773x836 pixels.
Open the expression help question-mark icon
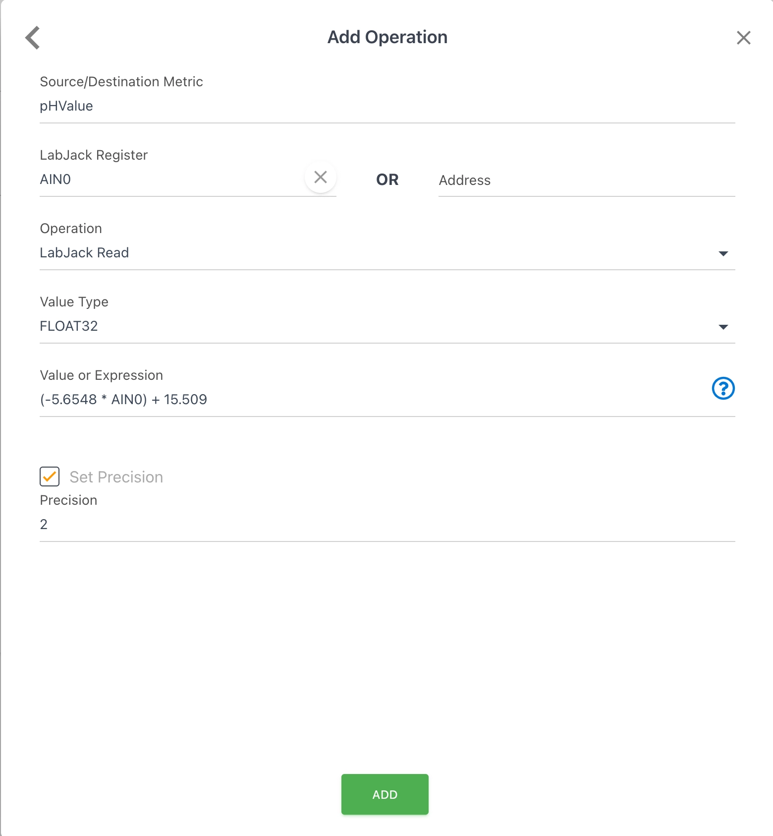723,388
